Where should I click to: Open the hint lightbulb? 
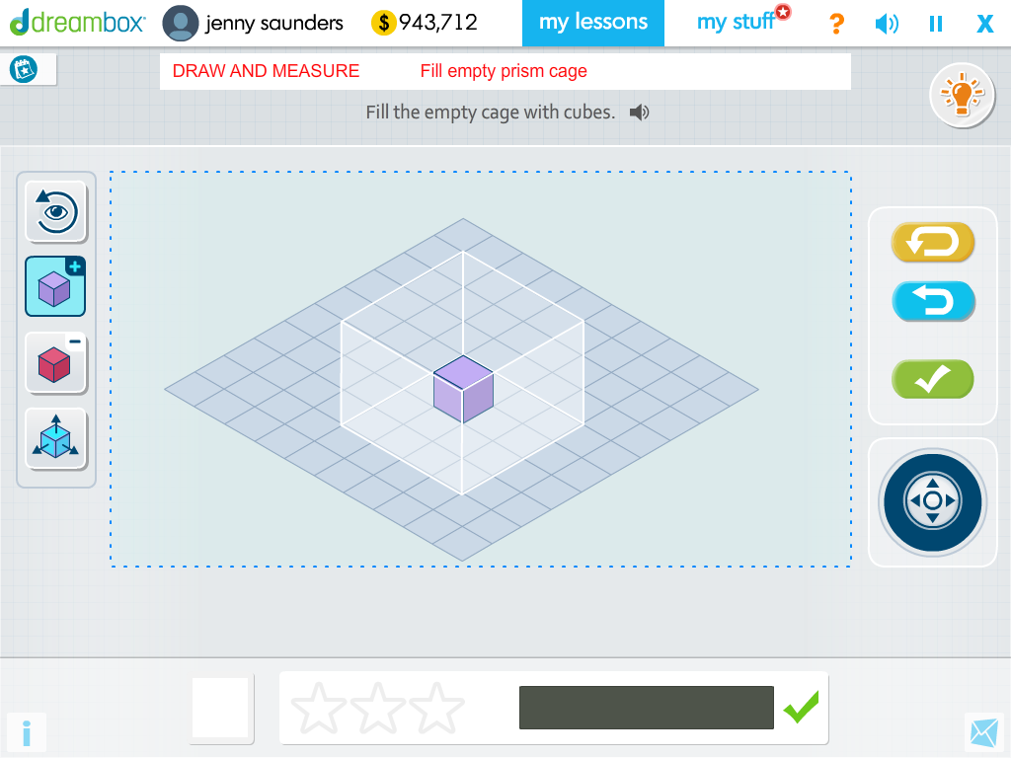coord(962,95)
